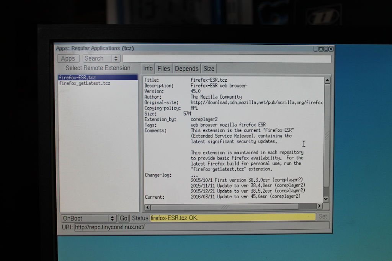Click the info pane scroll down arrow

click(326, 199)
